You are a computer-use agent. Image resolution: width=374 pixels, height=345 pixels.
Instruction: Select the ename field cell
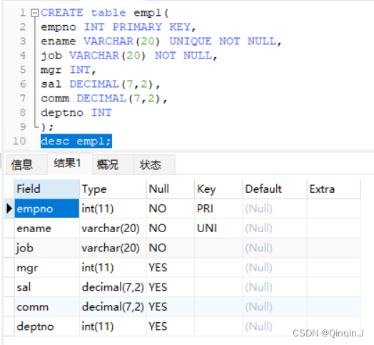(x=47, y=229)
